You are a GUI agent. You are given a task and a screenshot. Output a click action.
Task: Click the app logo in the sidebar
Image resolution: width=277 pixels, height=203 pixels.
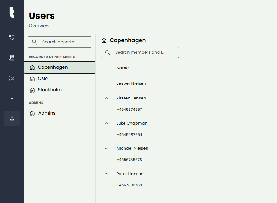(12, 13)
